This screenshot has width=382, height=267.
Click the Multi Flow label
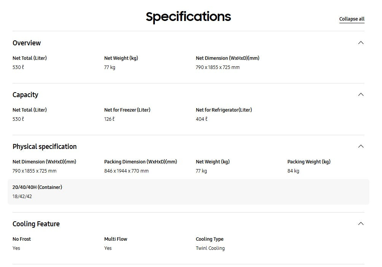pos(116,239)
